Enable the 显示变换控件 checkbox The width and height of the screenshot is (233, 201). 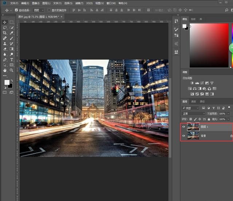(x=49, y=10)
